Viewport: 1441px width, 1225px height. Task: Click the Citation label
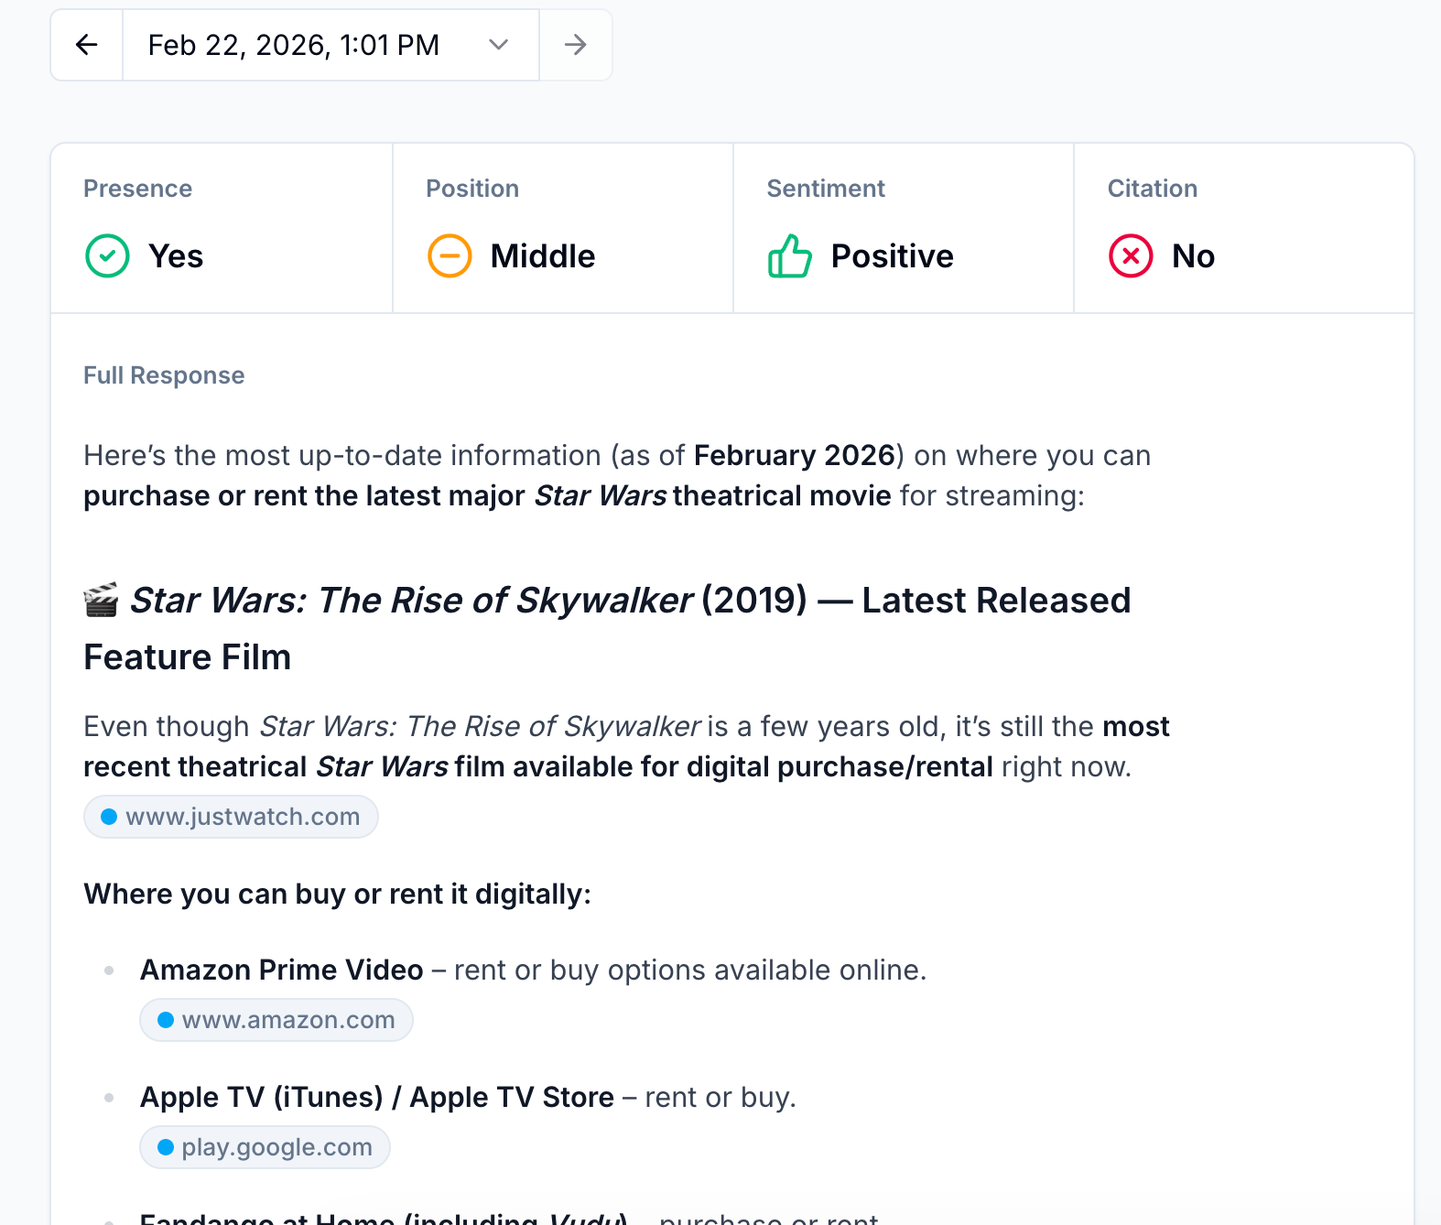click(1153, 189)
